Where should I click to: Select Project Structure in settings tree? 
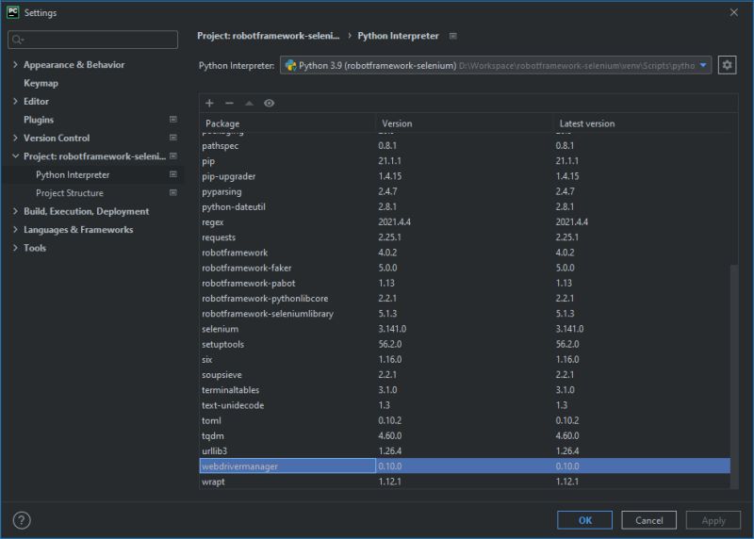(70, 193)
